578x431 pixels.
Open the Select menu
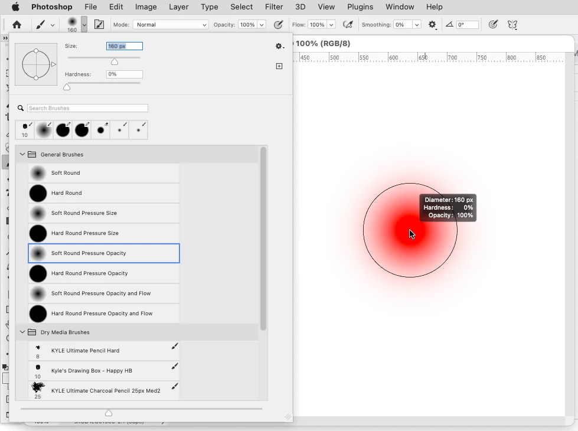(x=241, y=6)
